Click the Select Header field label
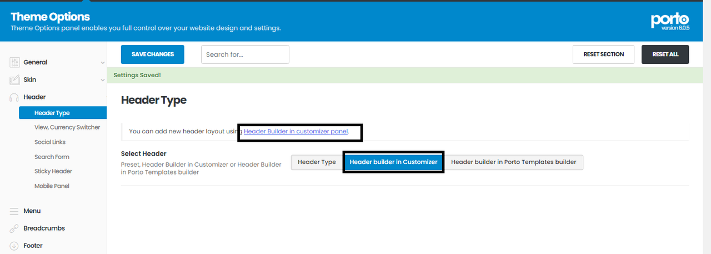Image resolution: width=711 pixels, height=254 pixels. point(144,153)
